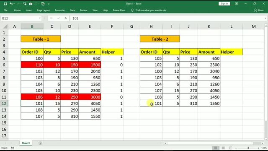Click the Table - 2 orange title cell
This screenshot has width=268, height=151.
click(160, 39)
